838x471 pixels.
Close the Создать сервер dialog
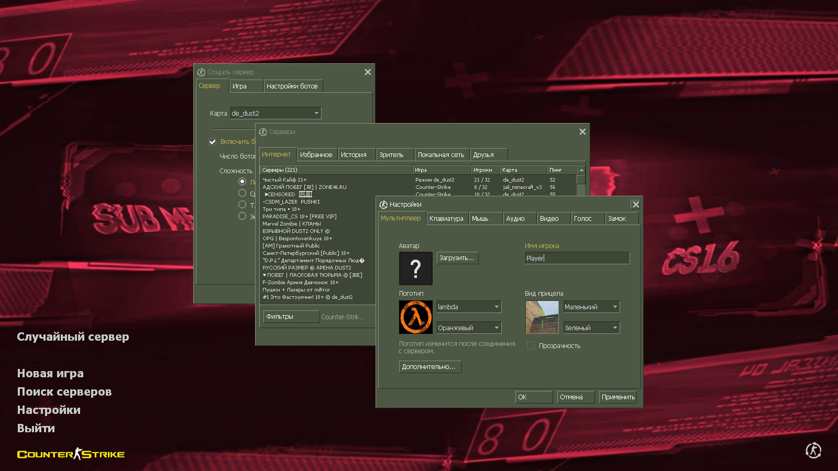[x=368, y=72]
